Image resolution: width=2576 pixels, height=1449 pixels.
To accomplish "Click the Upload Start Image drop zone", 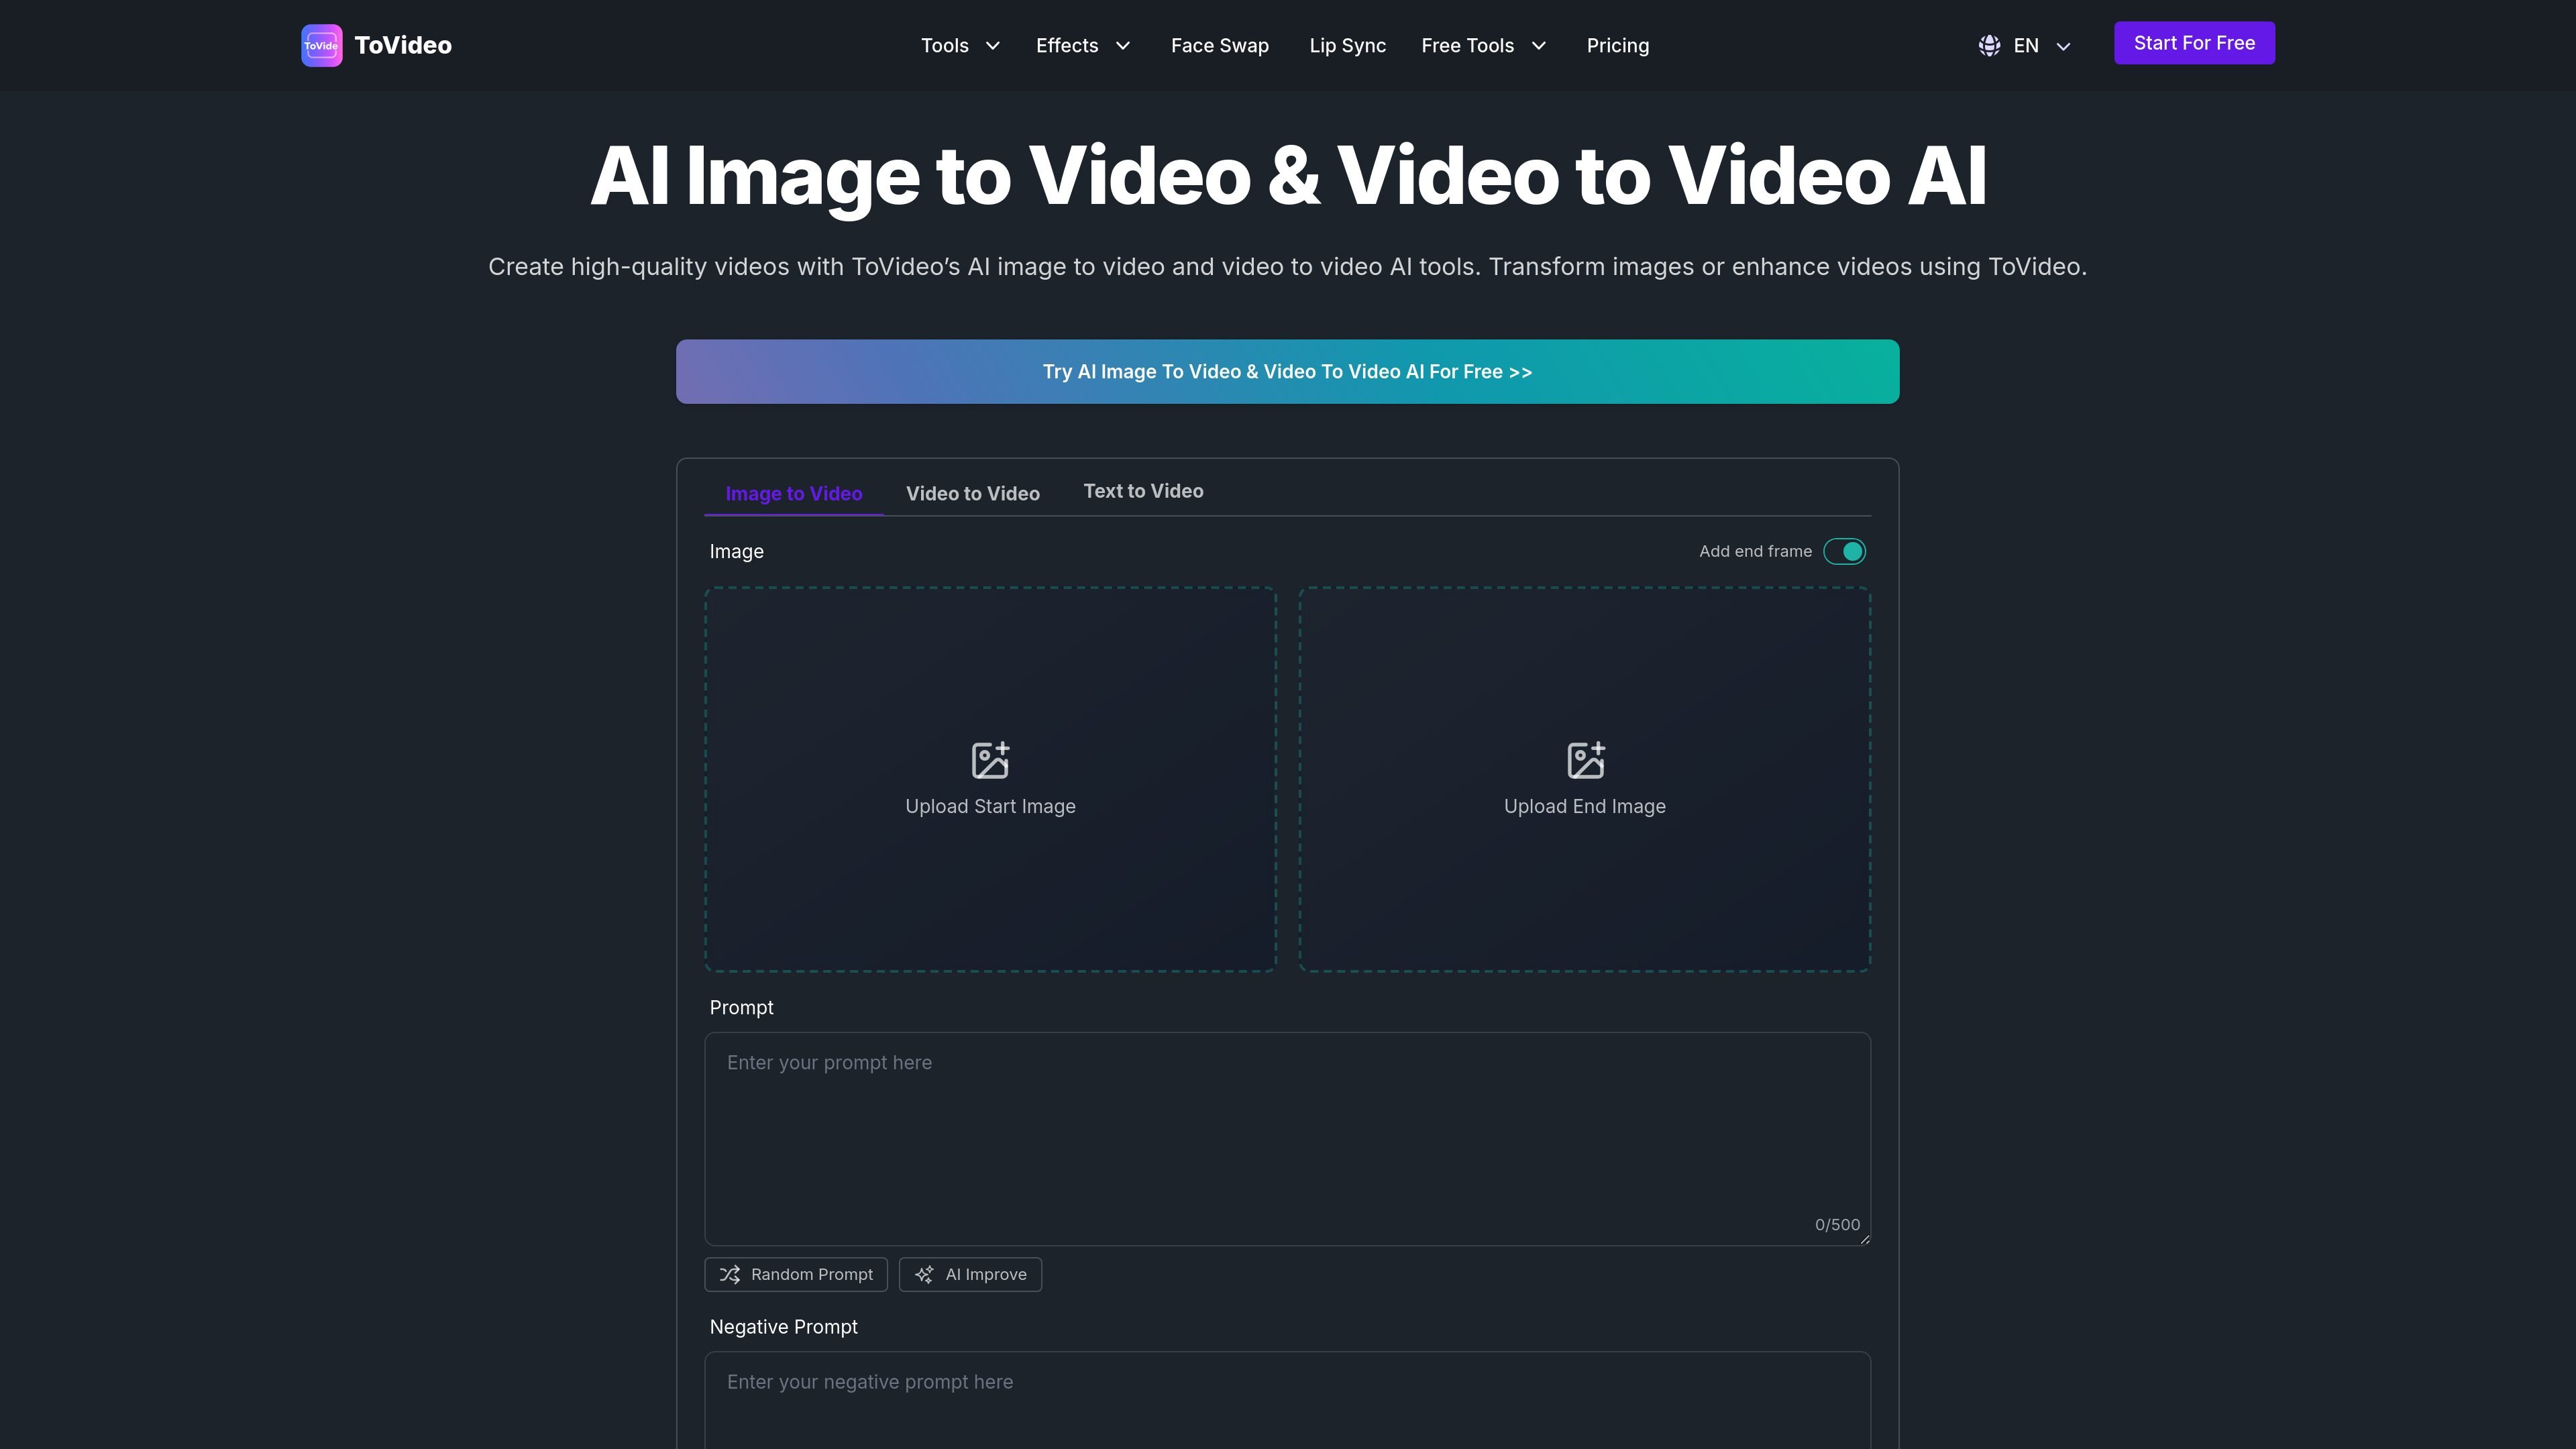I will (990, 779).
